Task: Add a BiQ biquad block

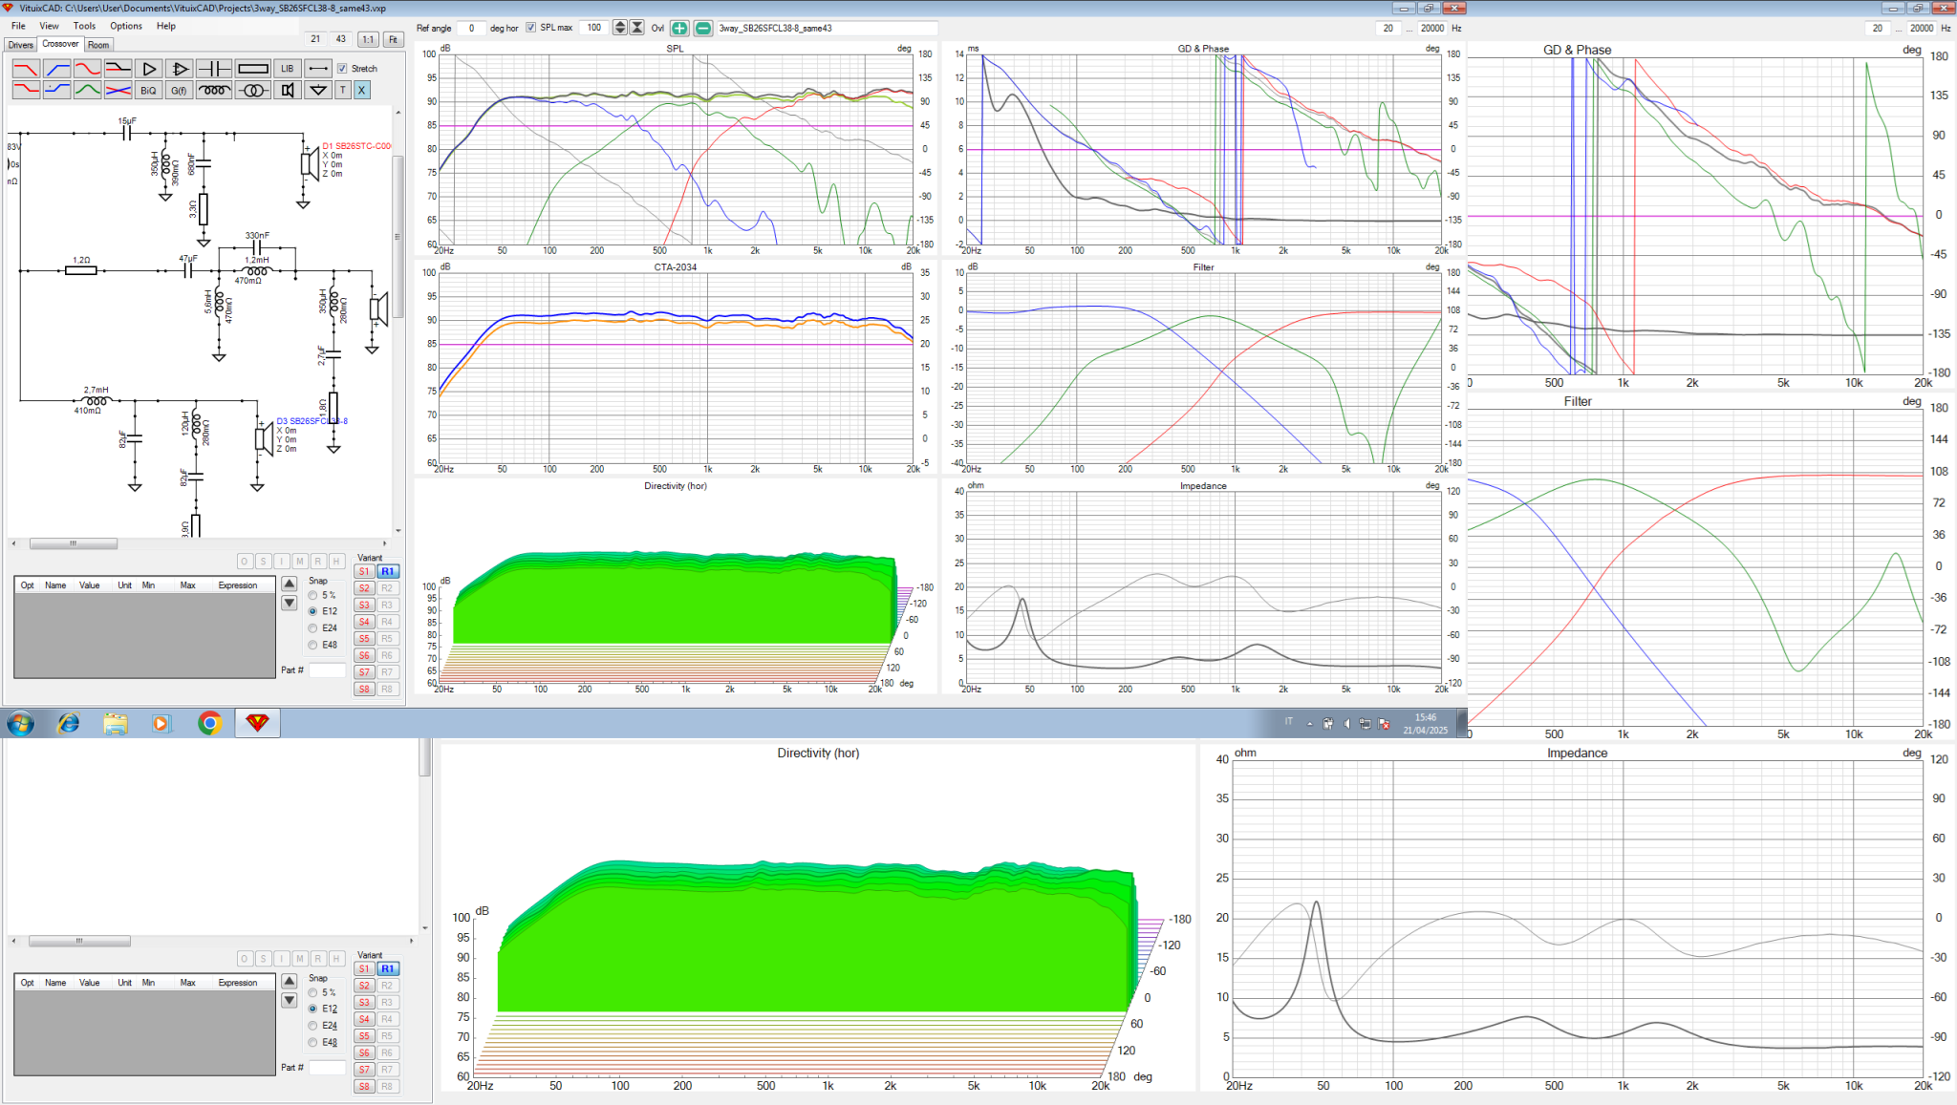Action: click(148, 90)
